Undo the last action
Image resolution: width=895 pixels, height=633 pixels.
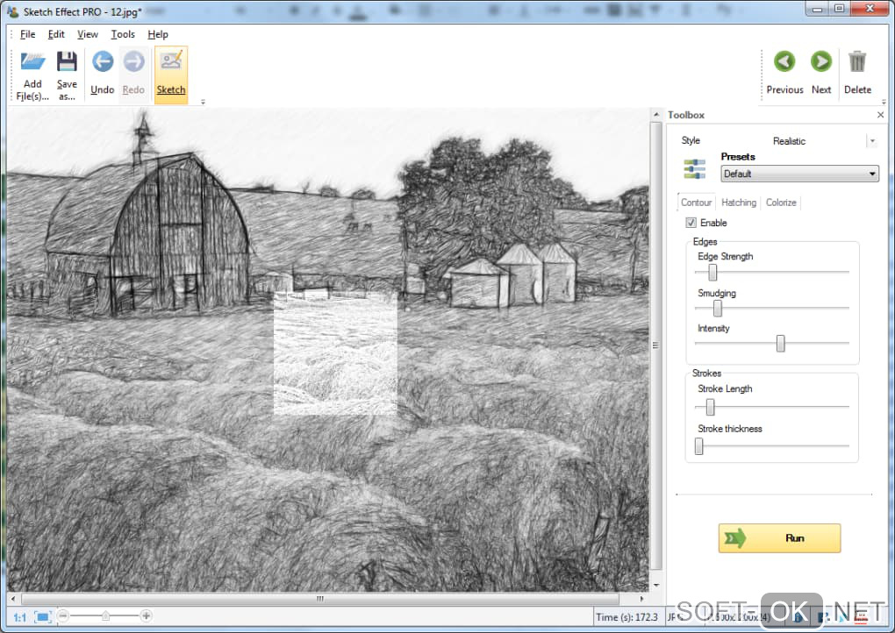point(103,75)
